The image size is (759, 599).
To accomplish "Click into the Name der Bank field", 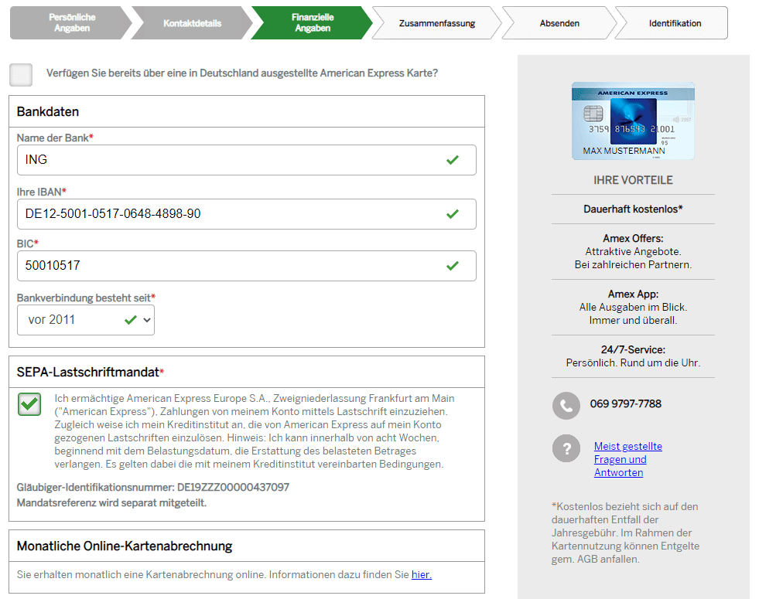I will (246, 160).
